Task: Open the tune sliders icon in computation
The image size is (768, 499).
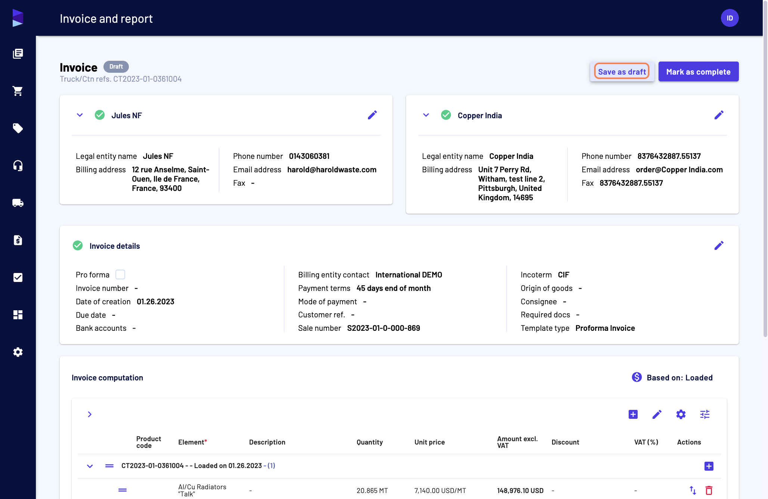Action: [705, 414]
